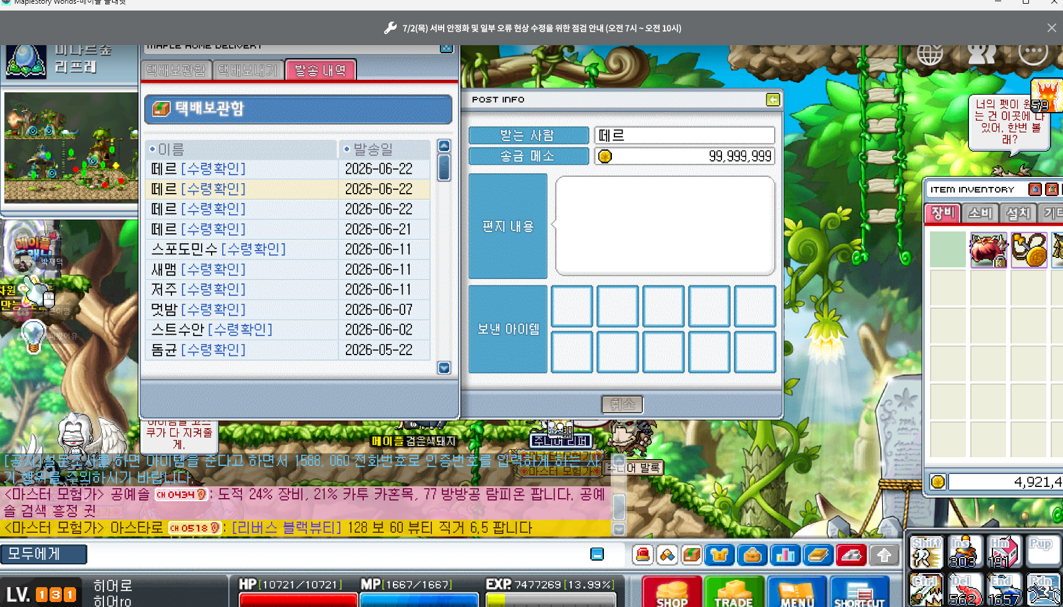Click the first red lock icon in Item Inventory
Viewport: 1063px width, 607px height.
click(1035, 189)
